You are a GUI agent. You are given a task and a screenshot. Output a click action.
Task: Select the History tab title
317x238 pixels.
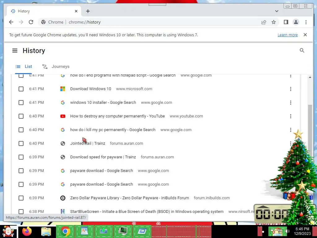[24, 11]
